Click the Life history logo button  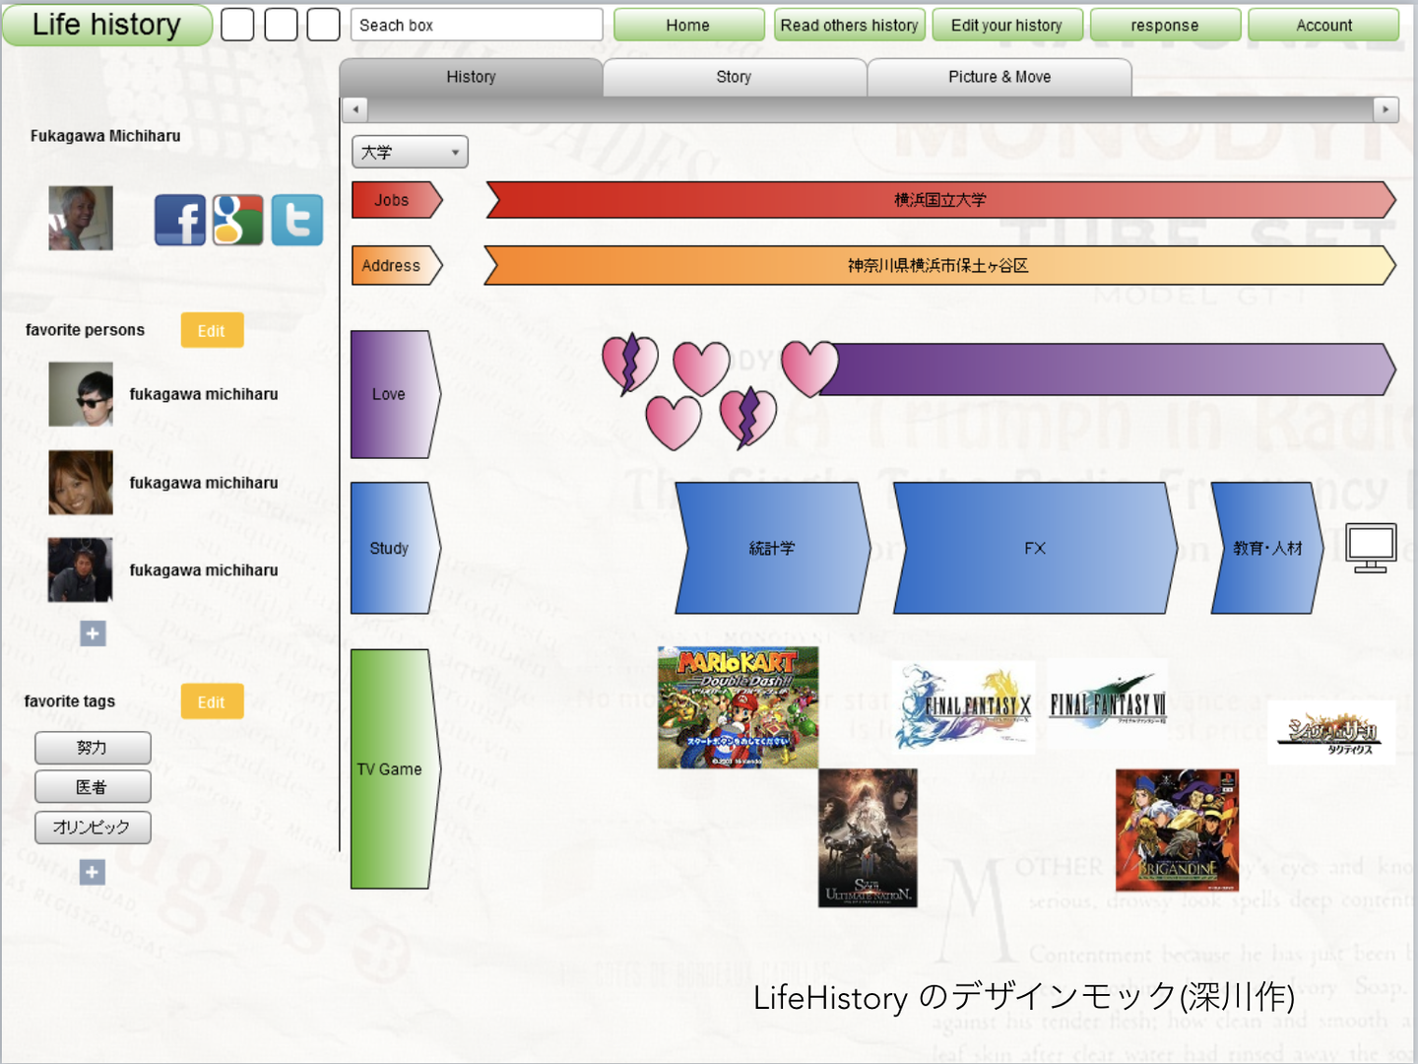coord(107,25)
